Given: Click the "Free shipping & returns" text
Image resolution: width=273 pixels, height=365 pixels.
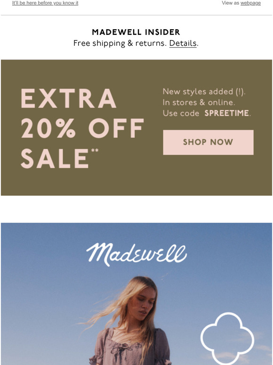Looking at the screenshot, I should [x=120, y=43].
